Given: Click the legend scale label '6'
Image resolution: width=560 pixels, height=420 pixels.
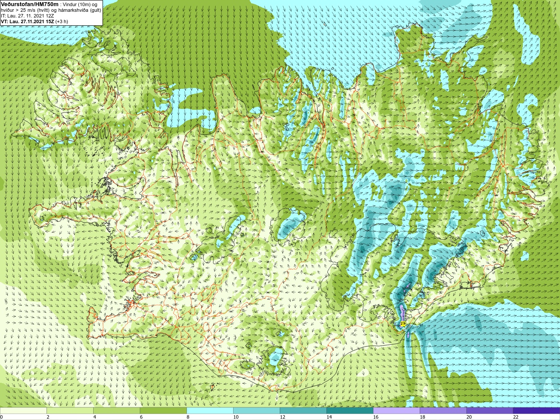Looking at the screenshot, I should 141,417.
